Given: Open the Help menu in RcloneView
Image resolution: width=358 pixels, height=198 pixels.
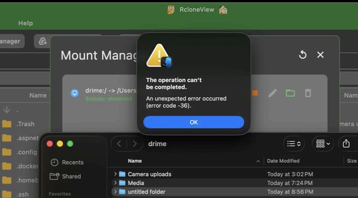Looking at the screenshot, I should coord(25,23).
